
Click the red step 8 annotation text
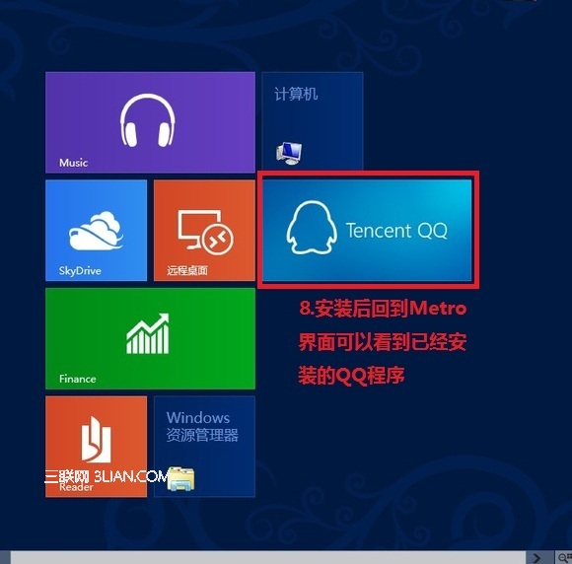tap(383, 342)
